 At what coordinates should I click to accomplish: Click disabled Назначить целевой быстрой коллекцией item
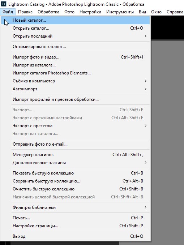75,197
